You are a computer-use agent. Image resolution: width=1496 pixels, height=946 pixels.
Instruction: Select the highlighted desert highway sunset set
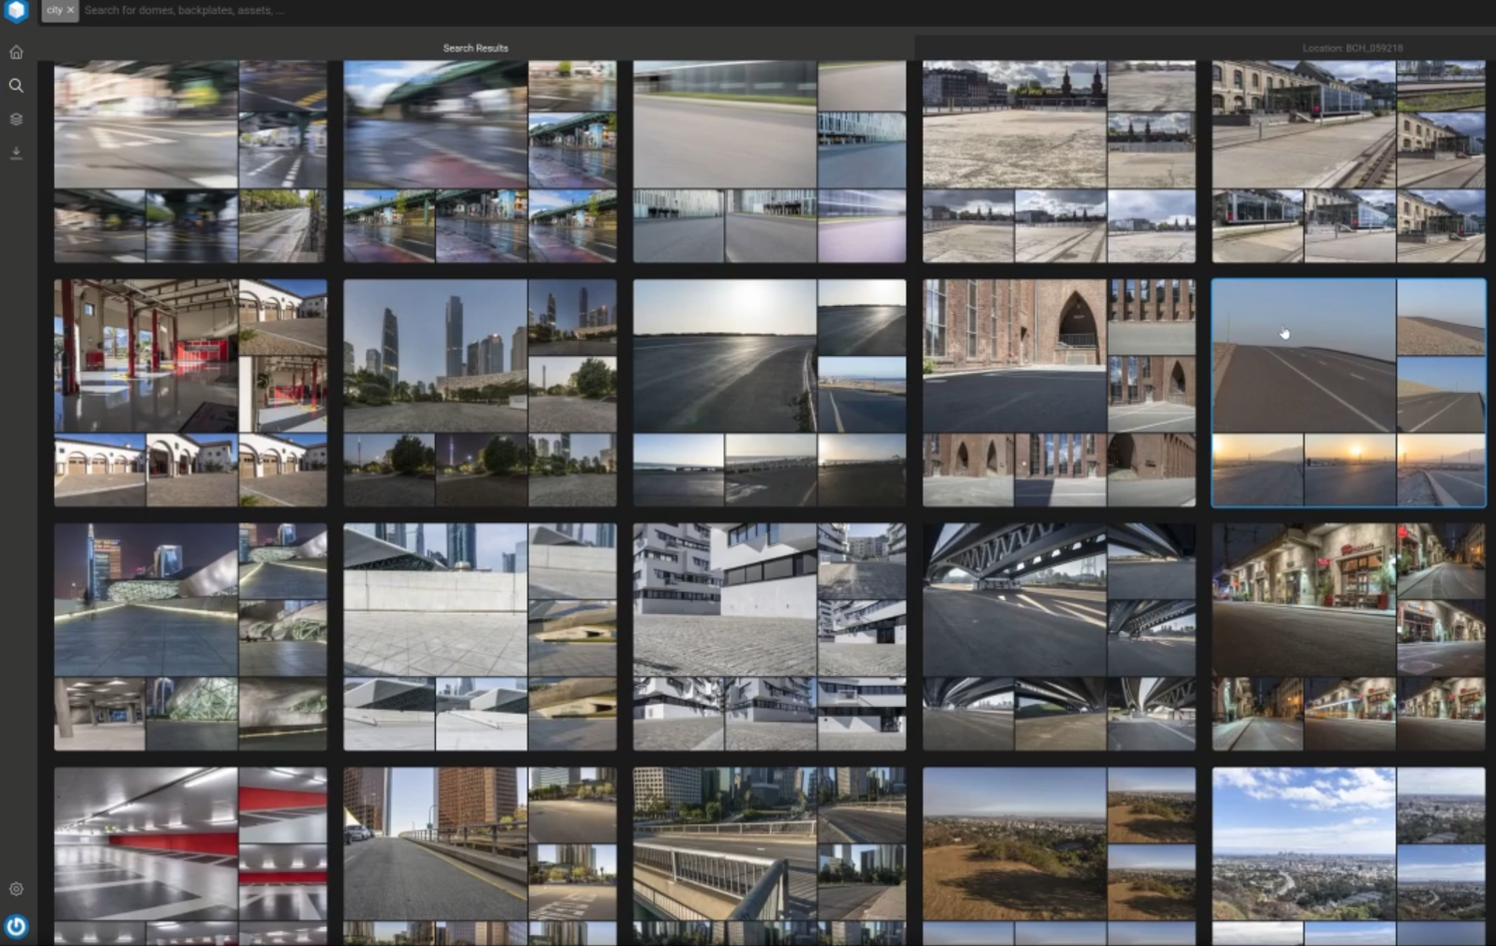(1347, 393)
